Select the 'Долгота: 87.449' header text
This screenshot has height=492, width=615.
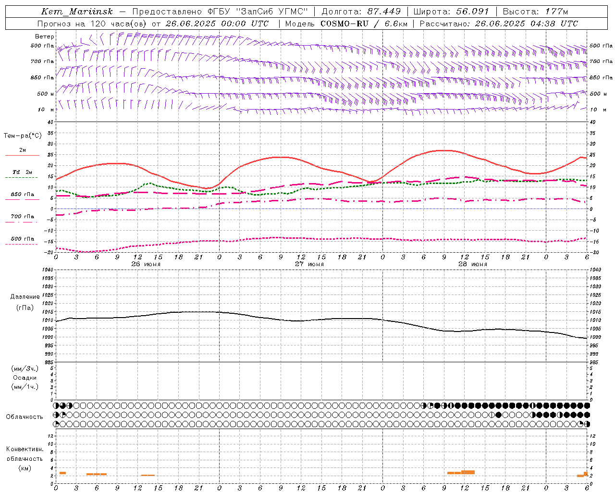pos(362,12)
